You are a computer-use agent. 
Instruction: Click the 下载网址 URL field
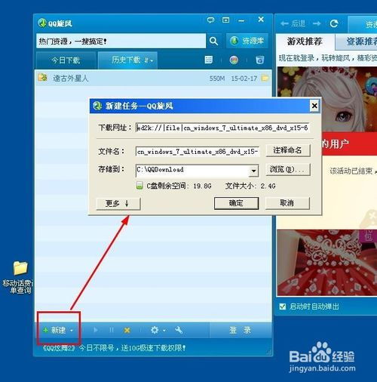click(x=222, y=128)
